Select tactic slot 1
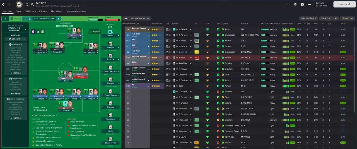The width and height of the screenshot is (357, 149). 25,19
